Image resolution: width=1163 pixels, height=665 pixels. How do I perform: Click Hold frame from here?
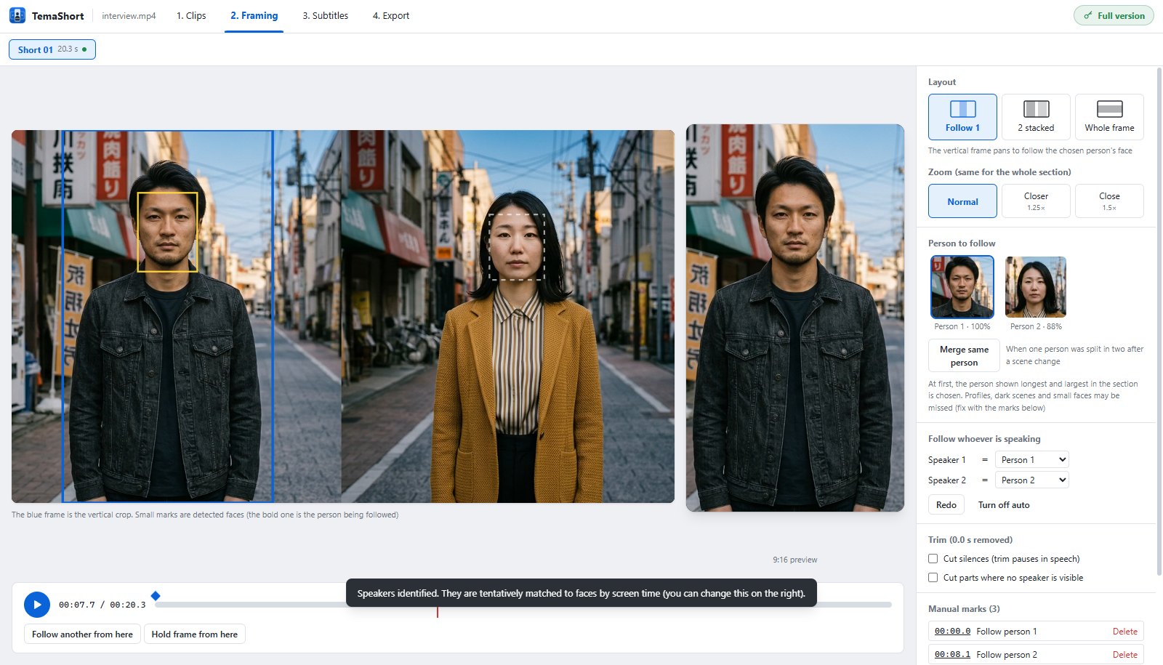click(195, 634)
